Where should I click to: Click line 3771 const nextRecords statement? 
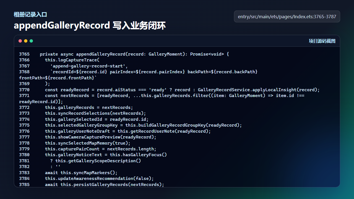tap(175, 96)
